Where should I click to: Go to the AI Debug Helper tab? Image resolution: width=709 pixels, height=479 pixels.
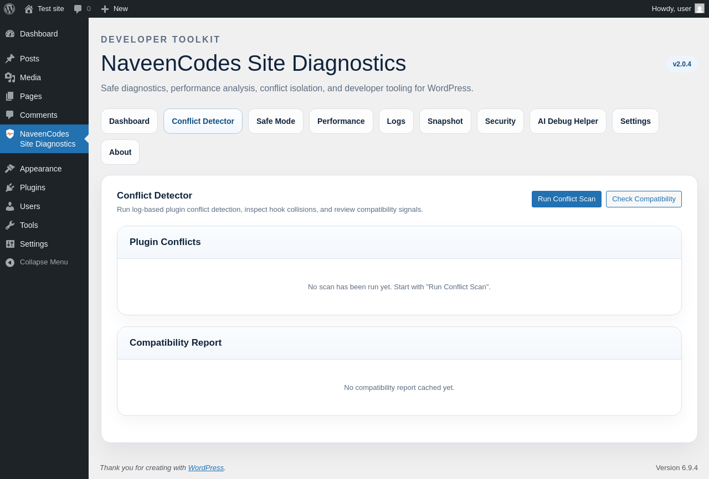[x=568, y=121]
